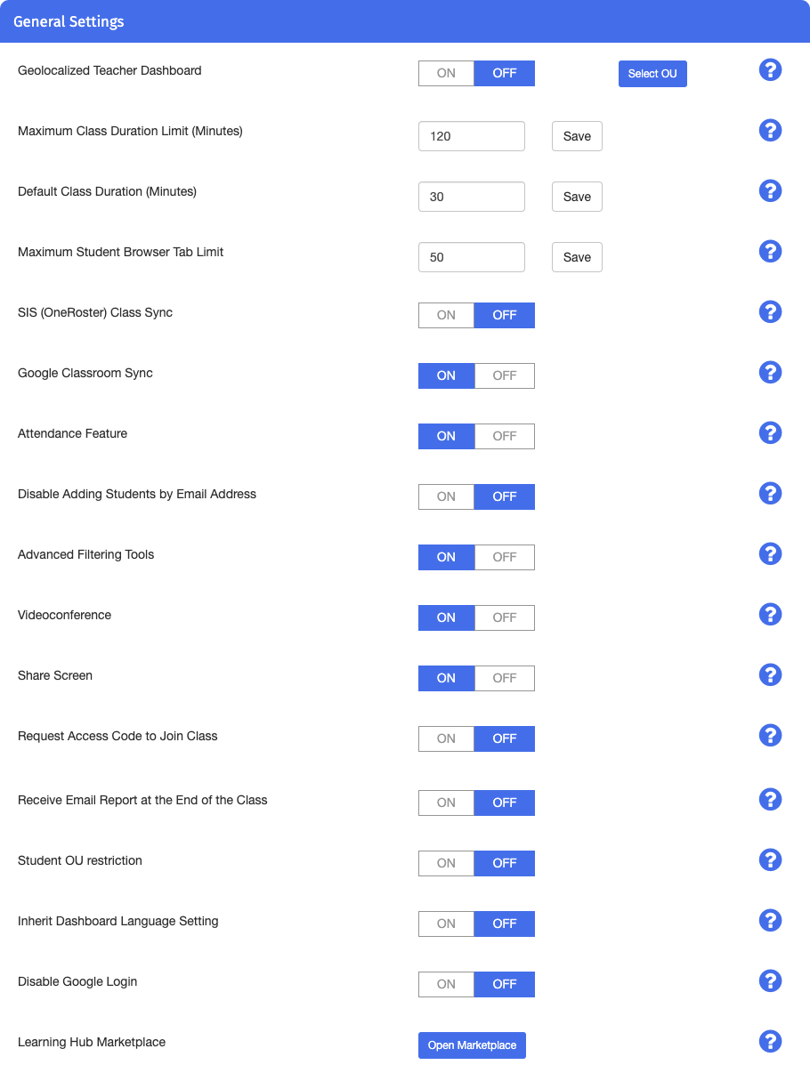This screenshot has width=810, height=1073.
Task: Click help icon beside Attendance Feature
Action: coord(770,433)
